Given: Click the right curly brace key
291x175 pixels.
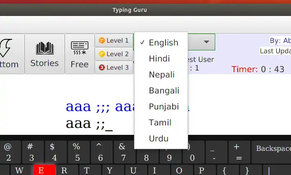Looking at the screenshot, I should [x=250, y=170].
